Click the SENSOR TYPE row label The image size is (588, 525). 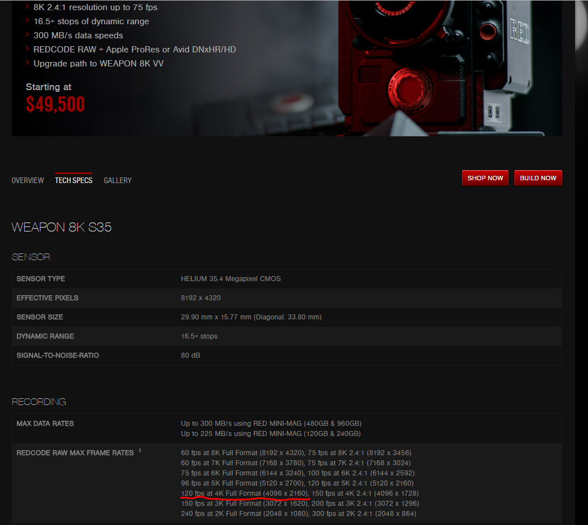[41, 279]
